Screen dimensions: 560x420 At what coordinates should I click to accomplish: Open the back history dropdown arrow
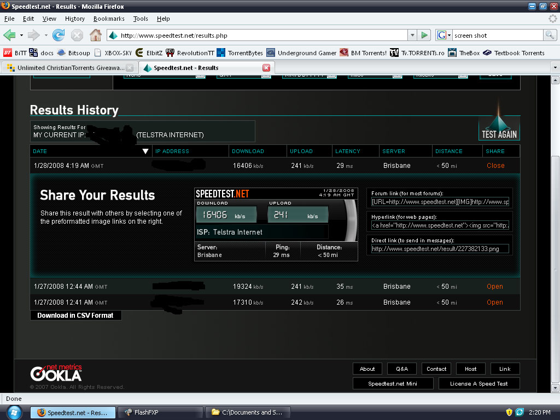pos(21,36)
